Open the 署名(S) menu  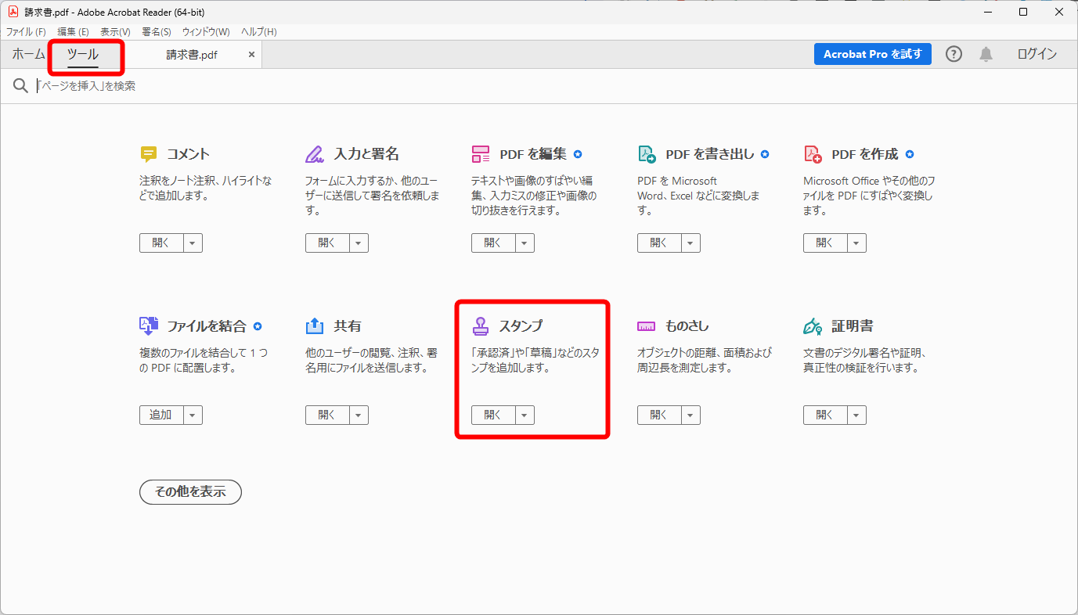click(x=157, y=32)
